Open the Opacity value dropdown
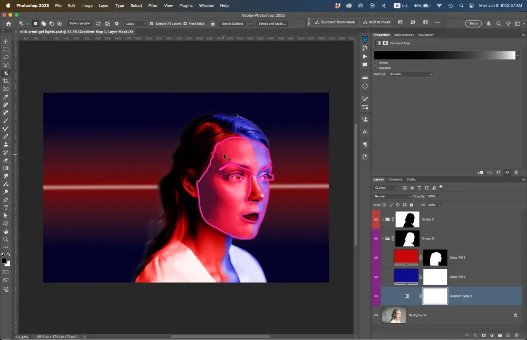527x340 pixels. [440, 196]
